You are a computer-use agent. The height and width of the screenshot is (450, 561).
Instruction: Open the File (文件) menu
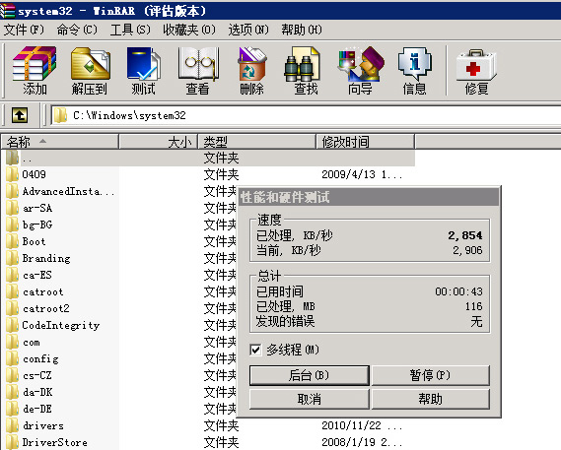[x=24, y=30]
